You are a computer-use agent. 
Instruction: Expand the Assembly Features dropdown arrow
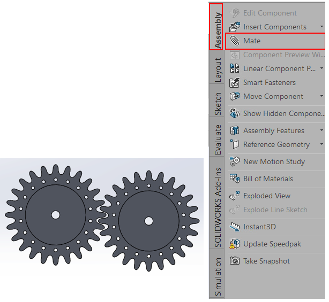pos(321,130)
